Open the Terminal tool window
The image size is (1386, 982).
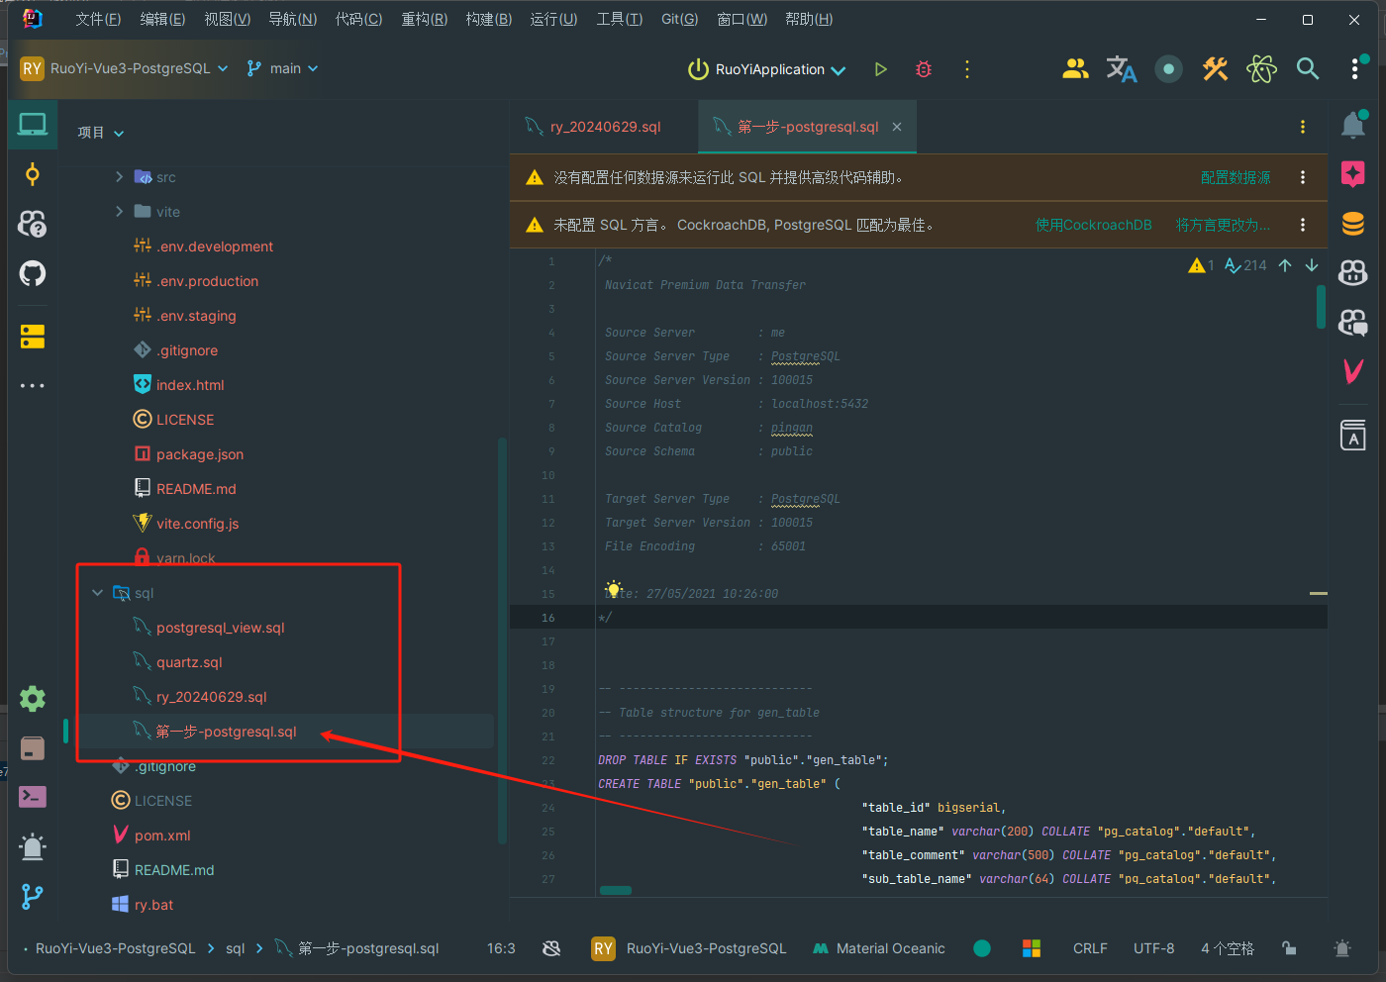pyautogui.click(x=33, y=797)
